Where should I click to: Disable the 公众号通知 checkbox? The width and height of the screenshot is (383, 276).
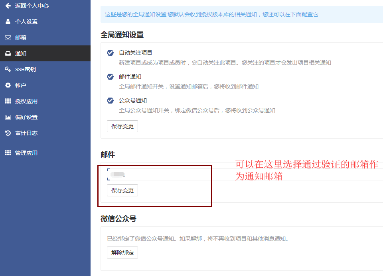(x=111, y=100)
